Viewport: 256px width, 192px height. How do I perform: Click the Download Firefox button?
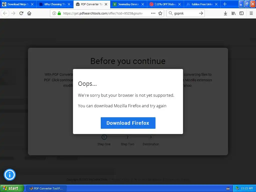tap(128, 123)
